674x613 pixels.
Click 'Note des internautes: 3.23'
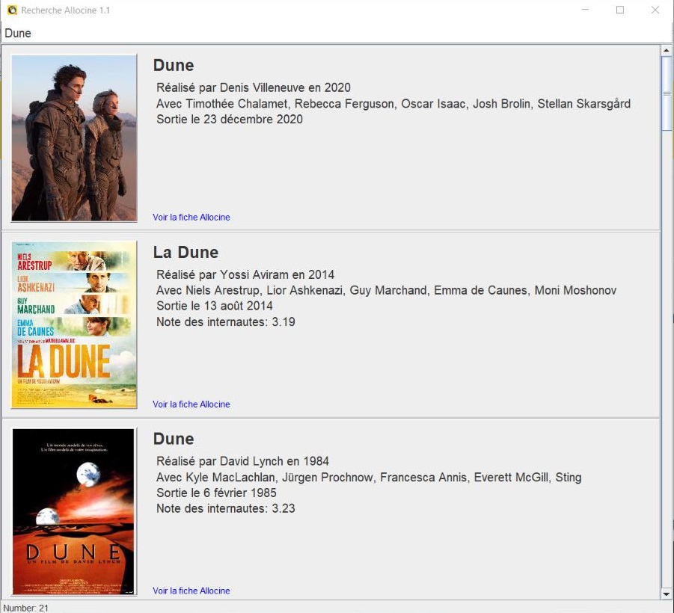226,508
